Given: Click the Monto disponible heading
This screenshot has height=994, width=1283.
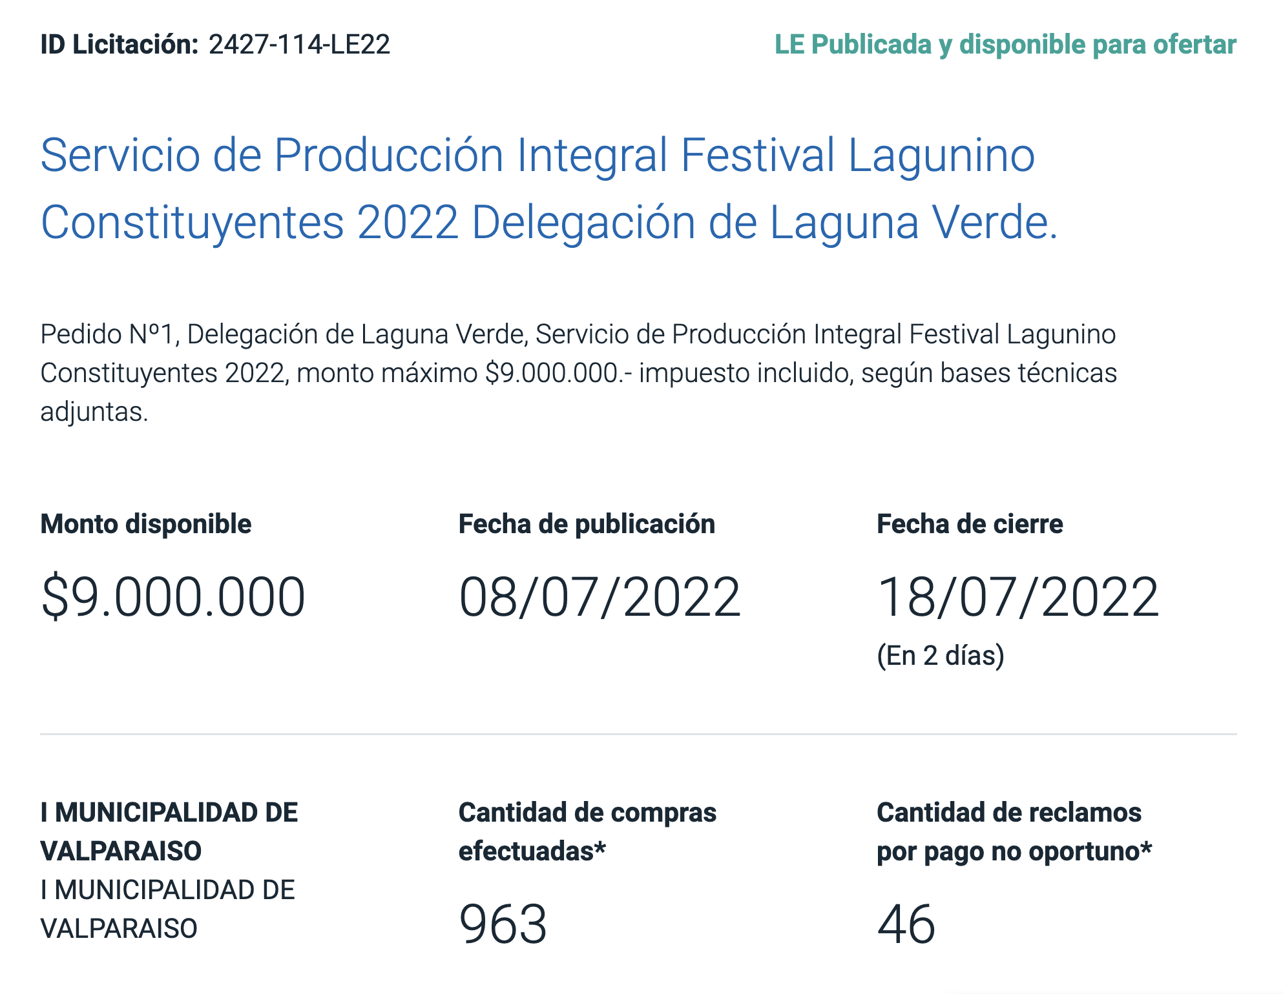Looking at the screenshot, I should coord(146,523).
